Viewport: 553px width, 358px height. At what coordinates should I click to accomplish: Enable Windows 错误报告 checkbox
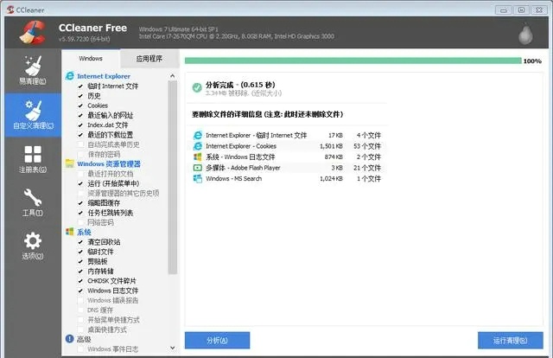coord(80,300)
